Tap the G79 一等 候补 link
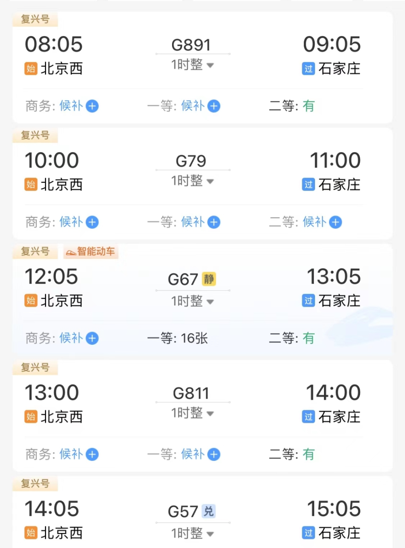The height and width of the screenshot is (548, 405). (x=193, y=222)
